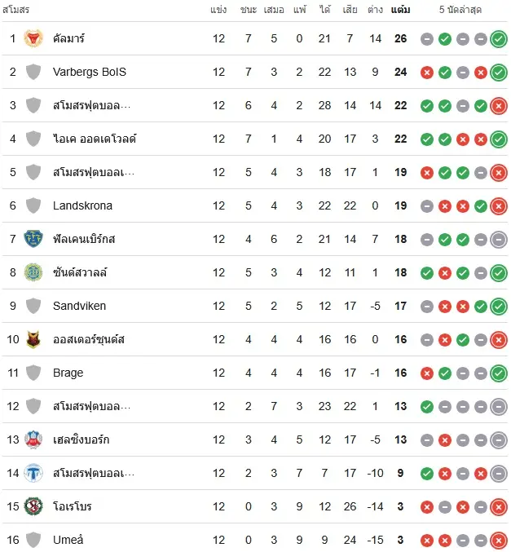Screen dimensions: 511x552
Task: Click the แข่ง matches played column header
Action: [218, 10]
